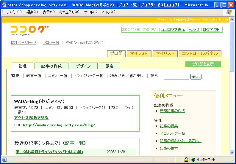Click 新規記事の作成 in the sidebar menu
Screen dimensions: 236x164
(x=172, y=111)
